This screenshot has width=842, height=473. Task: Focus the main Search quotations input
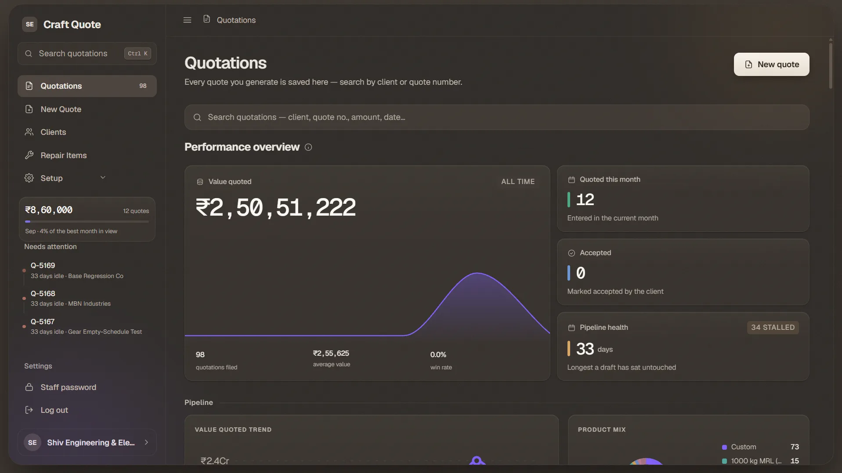coord(497,117)
